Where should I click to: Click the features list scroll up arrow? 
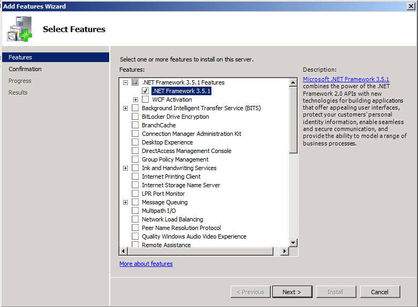(x=293, y=82)
